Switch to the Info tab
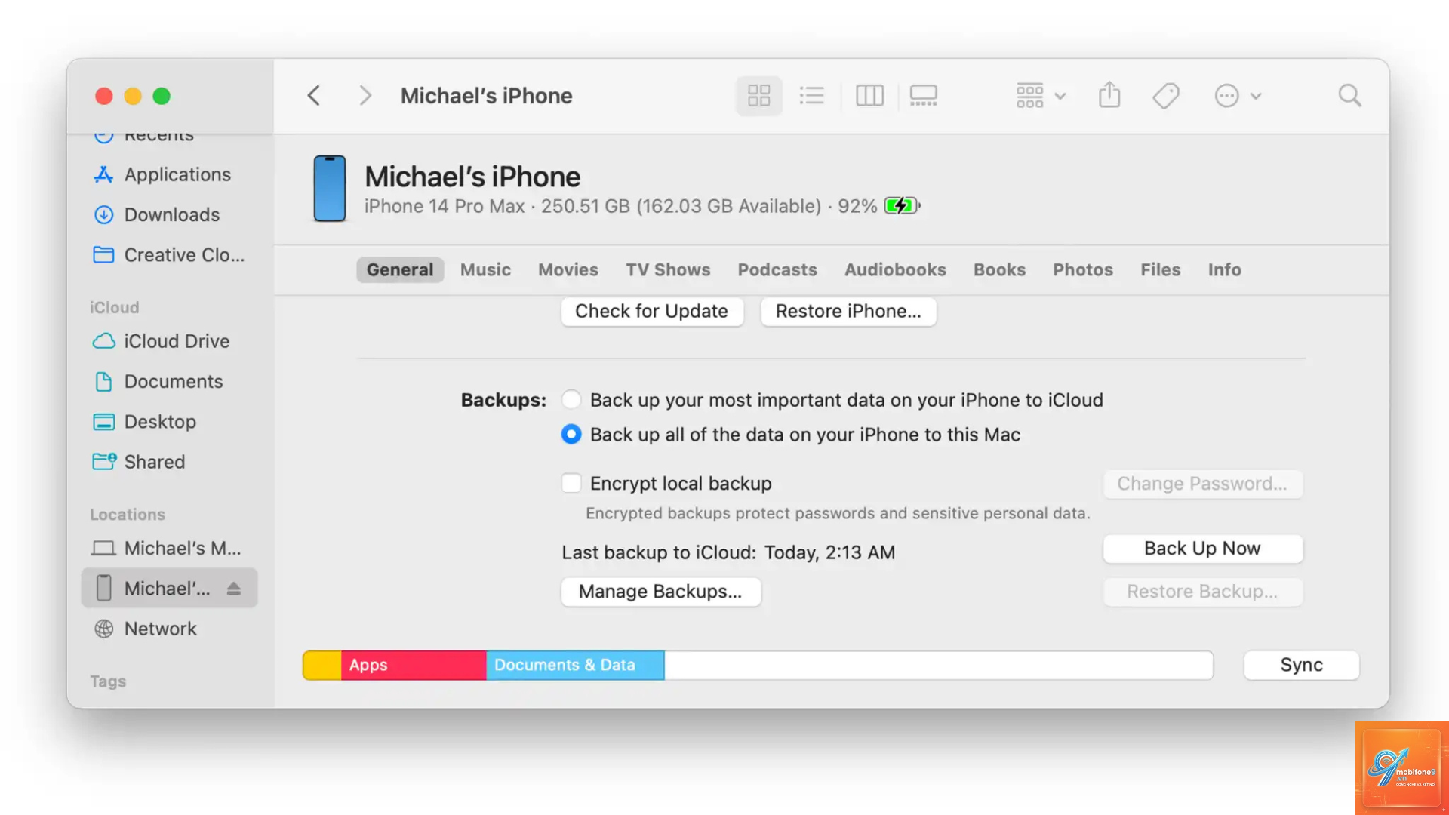Viewport: 1449px width, 815px height. tap(1224, 269)
